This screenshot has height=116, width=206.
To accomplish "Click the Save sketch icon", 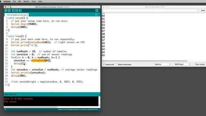I will pyautogui.click(x=20, y=11).
